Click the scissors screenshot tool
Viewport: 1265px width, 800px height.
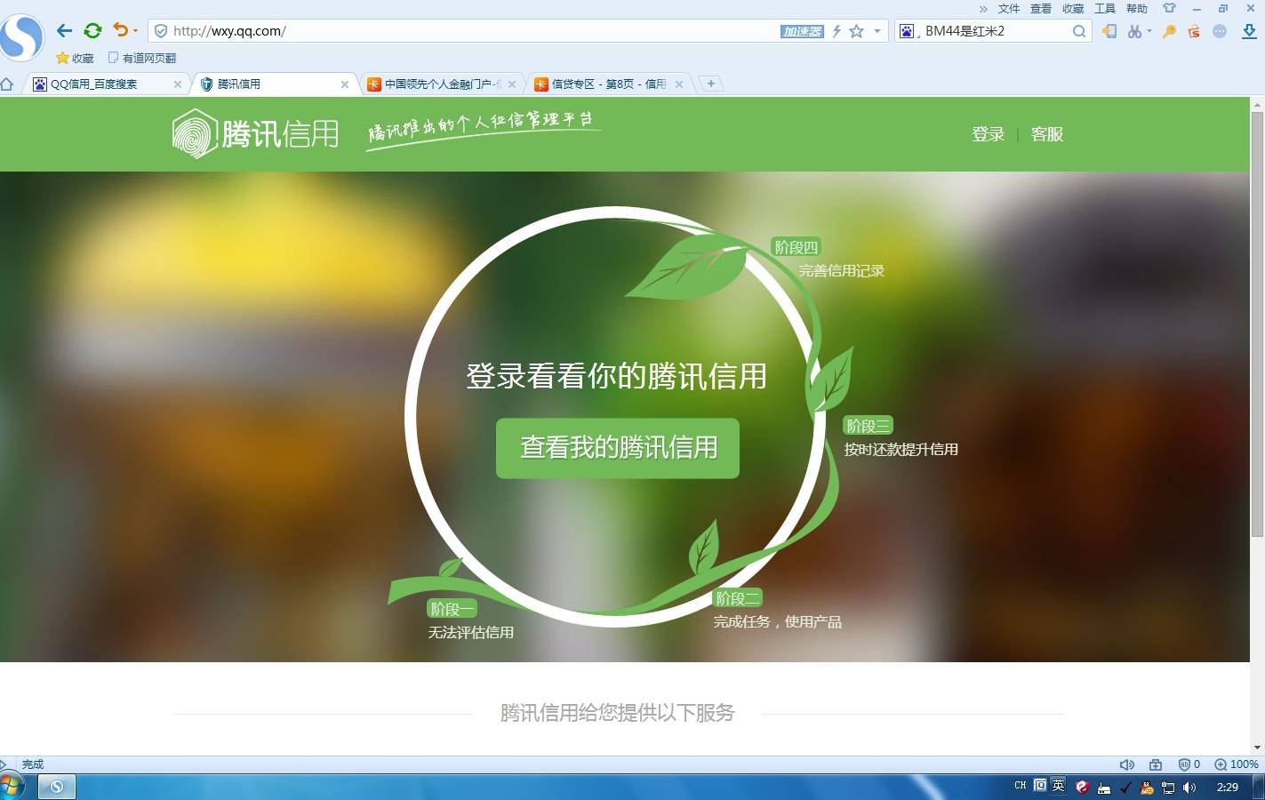1134,31
